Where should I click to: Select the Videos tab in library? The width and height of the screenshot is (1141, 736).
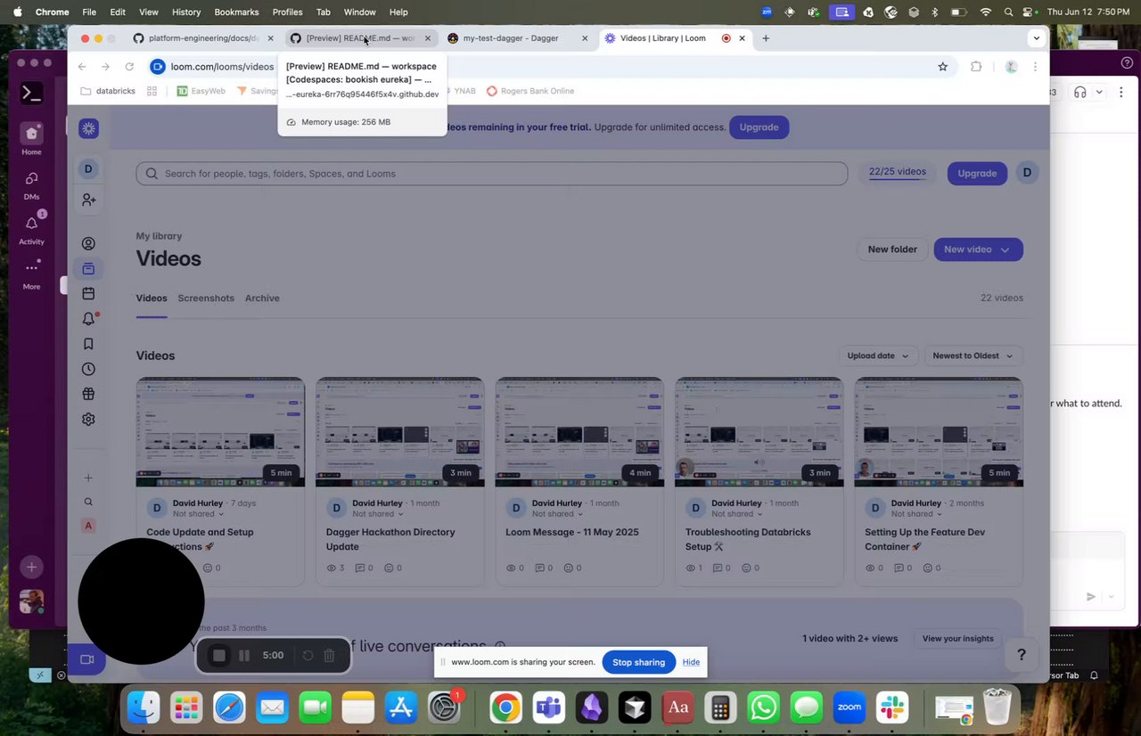152,298
